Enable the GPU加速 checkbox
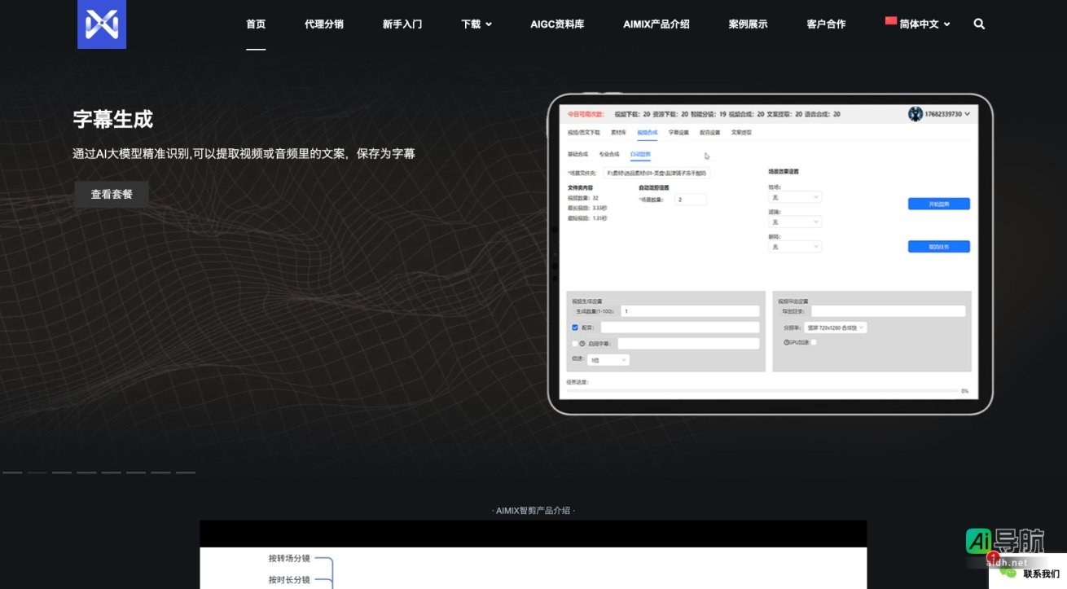The image size is (1067, 589). click(814, 342)
